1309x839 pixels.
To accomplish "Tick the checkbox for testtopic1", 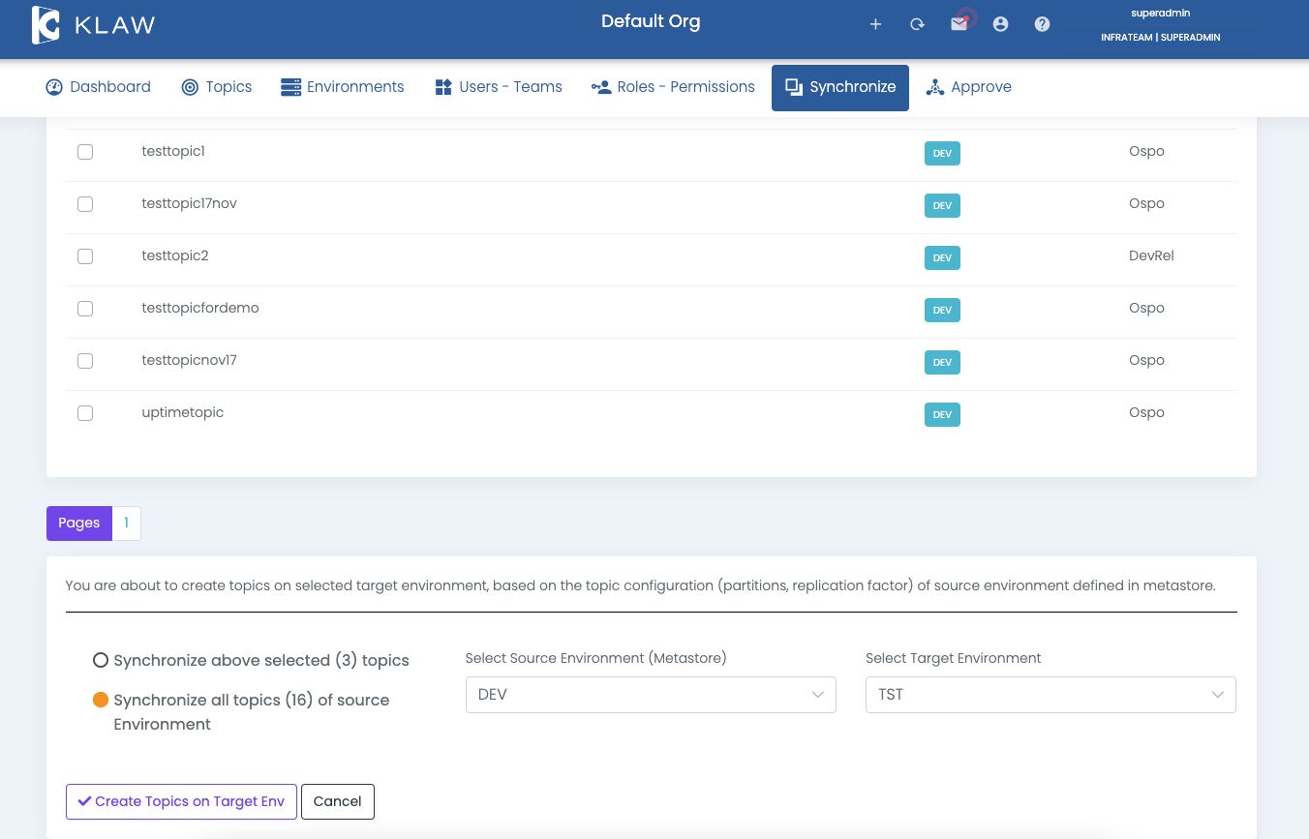I will pyautogui.click(x=85, y=152).
